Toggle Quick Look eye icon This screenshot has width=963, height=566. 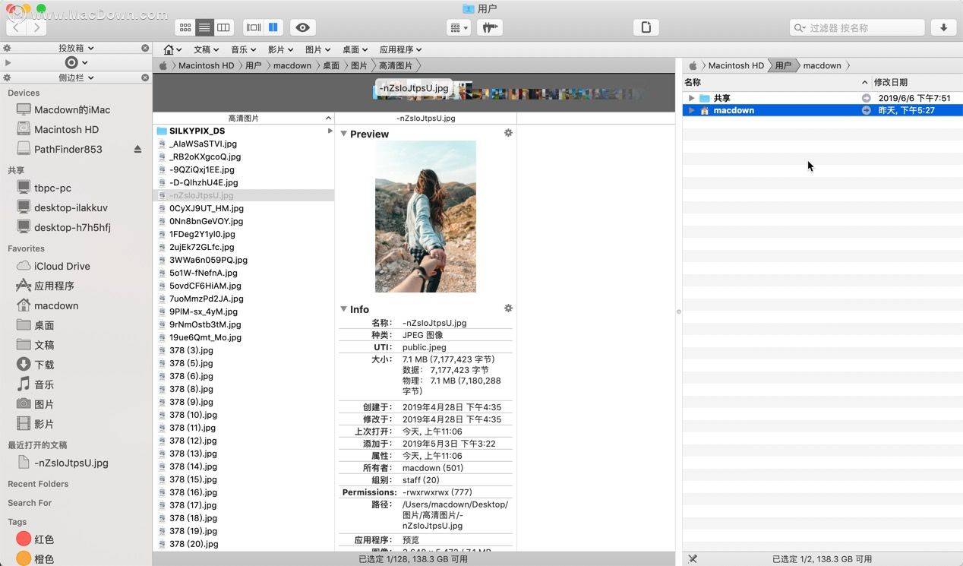click(x=303, y=27)
